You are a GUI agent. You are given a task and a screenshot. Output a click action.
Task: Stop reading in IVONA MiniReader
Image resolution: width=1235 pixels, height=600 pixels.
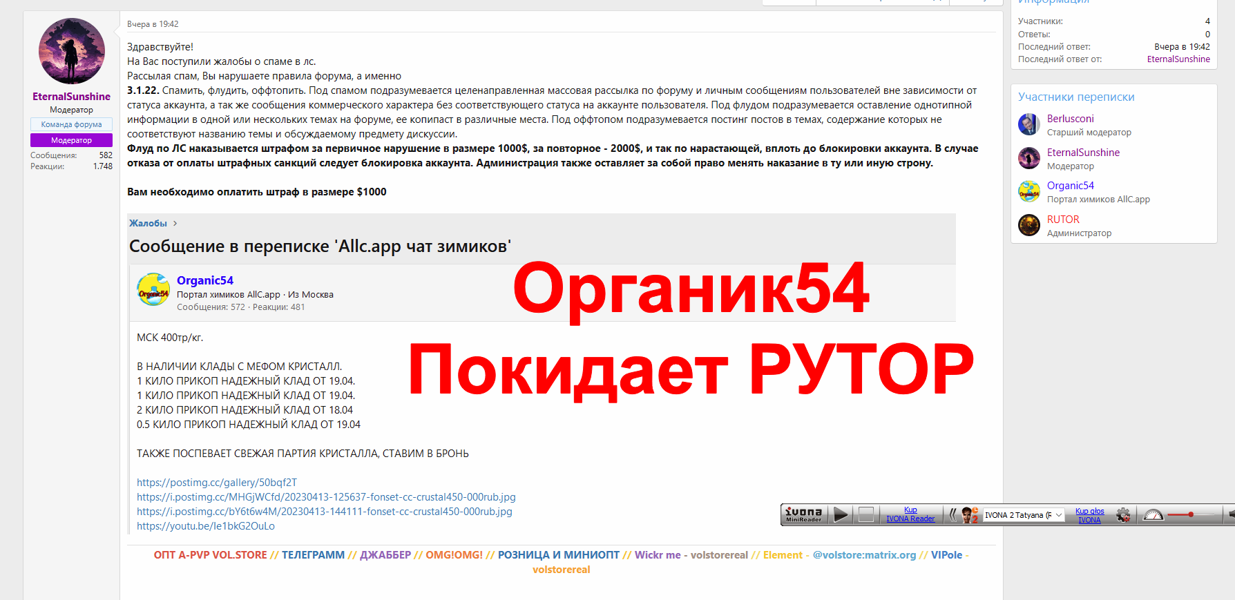[865, 515]
